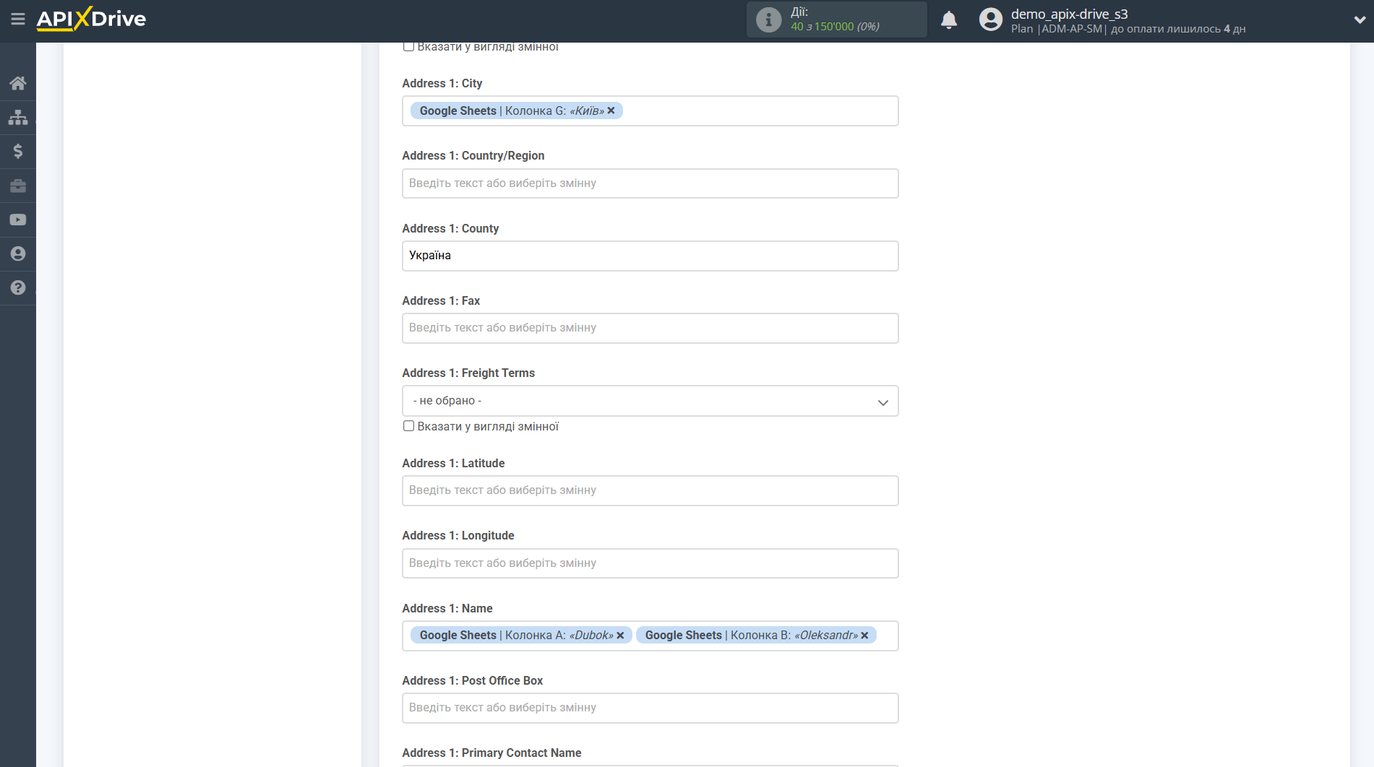
Task: Click the County field containing Україна
Action: pos(650,256)
